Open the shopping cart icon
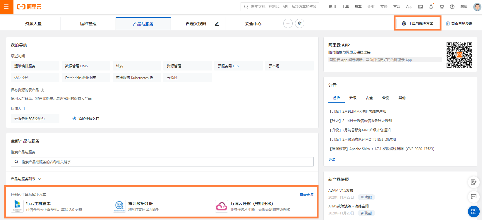 [x=442, y=7]
